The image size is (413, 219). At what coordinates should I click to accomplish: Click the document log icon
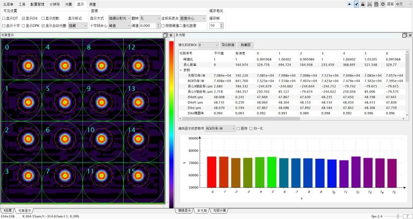375,4
